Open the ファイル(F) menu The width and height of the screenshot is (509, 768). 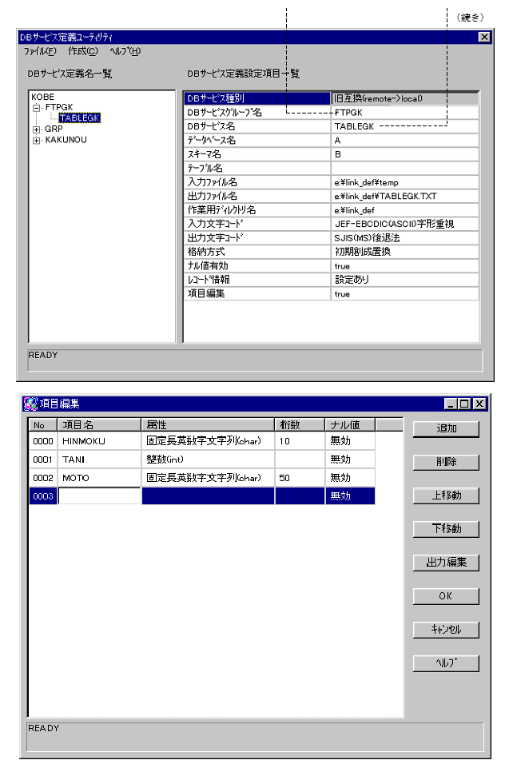tap(40, 51)
